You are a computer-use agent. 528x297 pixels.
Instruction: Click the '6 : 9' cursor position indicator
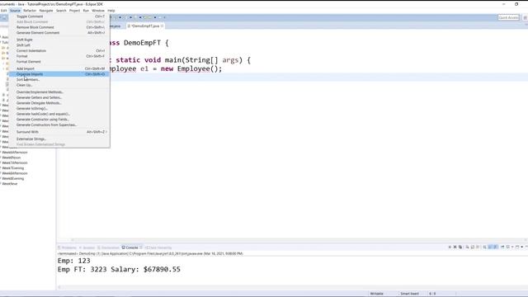point(432,294)
